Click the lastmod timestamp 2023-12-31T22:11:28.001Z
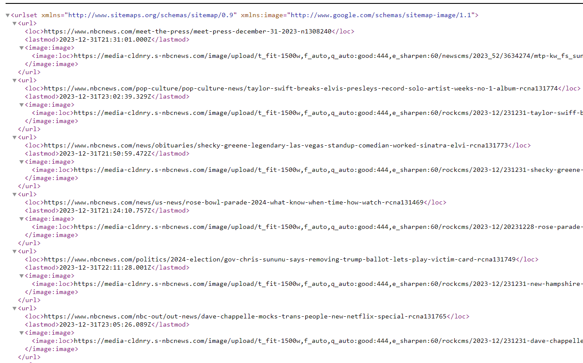The width and height of the screenshot is (583, 363). [x=105, y=268]
